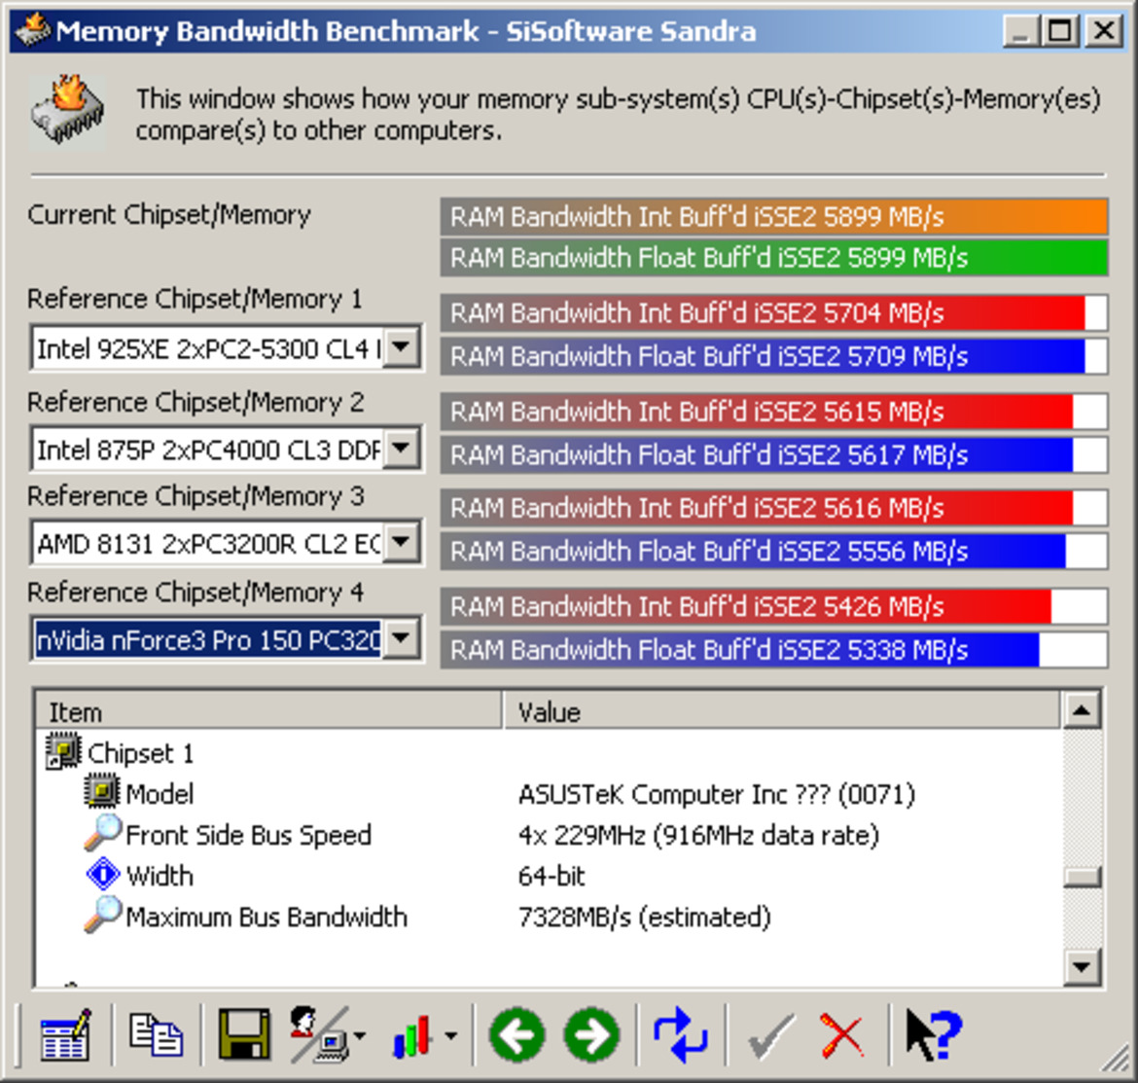Click magnifier icon beside Maximum Bus Bandwidth
The height and width of the screenshot is (1083, 1138).
(x=101, y=915)
